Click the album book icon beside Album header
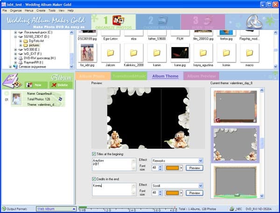 (12, 81)
